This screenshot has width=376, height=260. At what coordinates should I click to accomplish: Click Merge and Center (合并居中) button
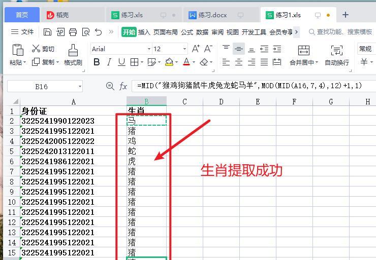[x=304, y=55]
